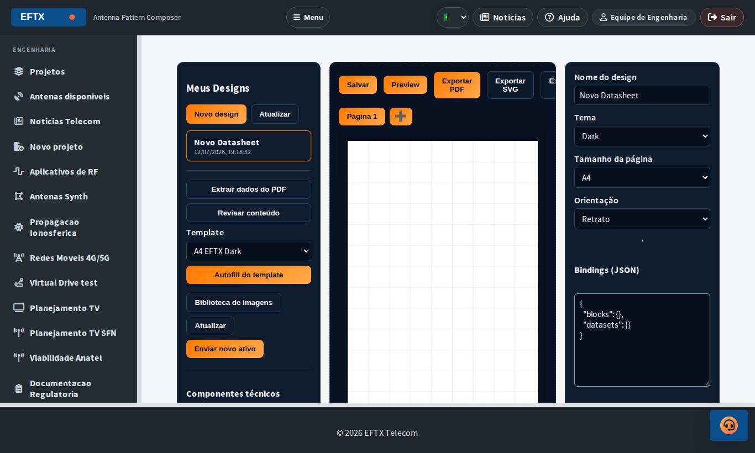Click the Projetos layers icon
Screen dimensions: 755x453
point(19,71)
